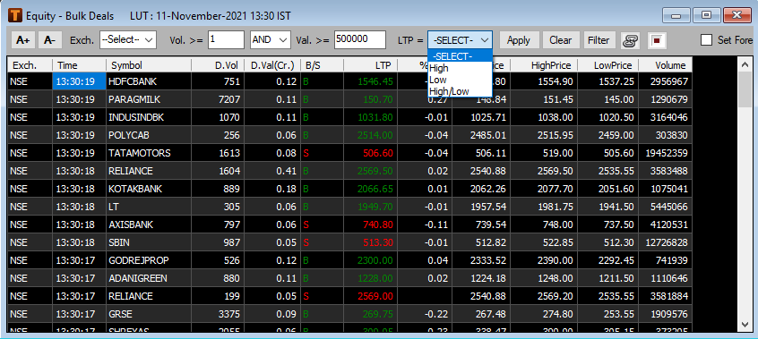Select the KOTAKBANK symbol cell
This screenshot has height=339, width=758.
pos(149,189)
